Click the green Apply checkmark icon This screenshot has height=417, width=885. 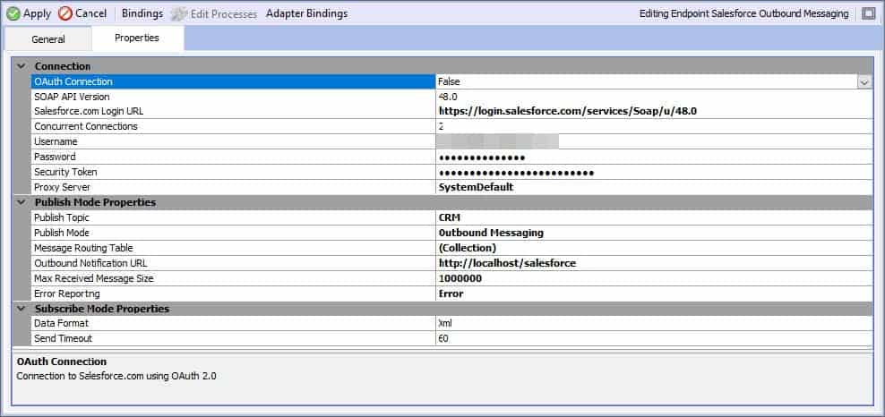[13, 13]
